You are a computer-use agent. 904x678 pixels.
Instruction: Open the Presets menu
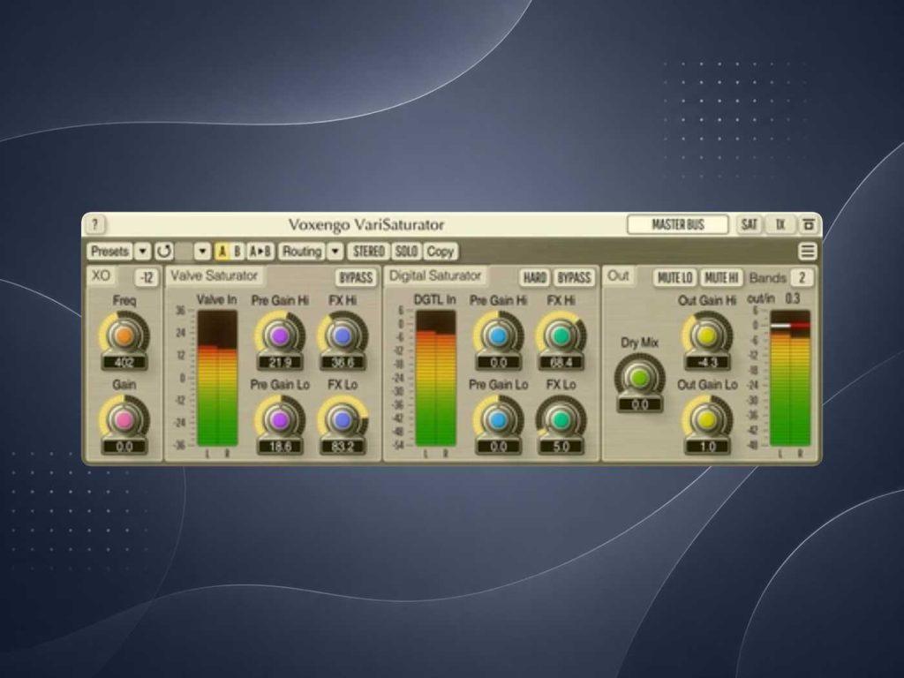pyautogui.click(x=110, y=252)
